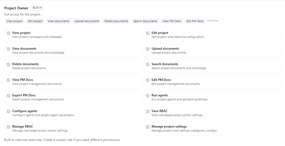Toggle the Configure agents checkbox

click(x=9, y=111)
